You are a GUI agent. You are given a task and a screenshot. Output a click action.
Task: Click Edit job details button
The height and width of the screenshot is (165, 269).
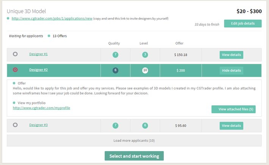242,23
